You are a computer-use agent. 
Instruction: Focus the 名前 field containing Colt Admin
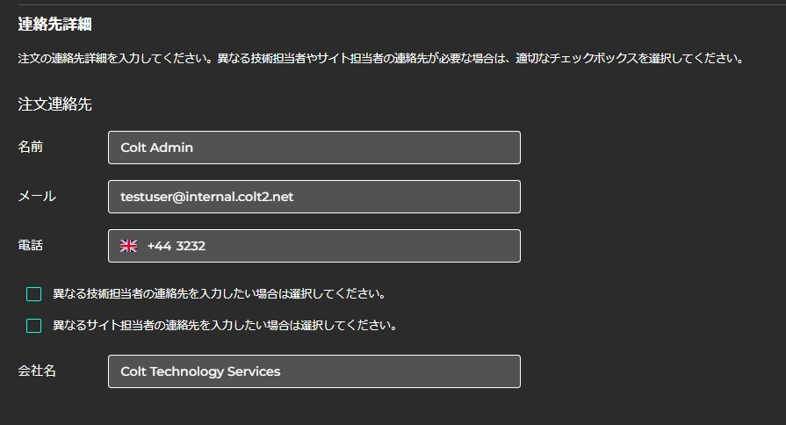314,148
